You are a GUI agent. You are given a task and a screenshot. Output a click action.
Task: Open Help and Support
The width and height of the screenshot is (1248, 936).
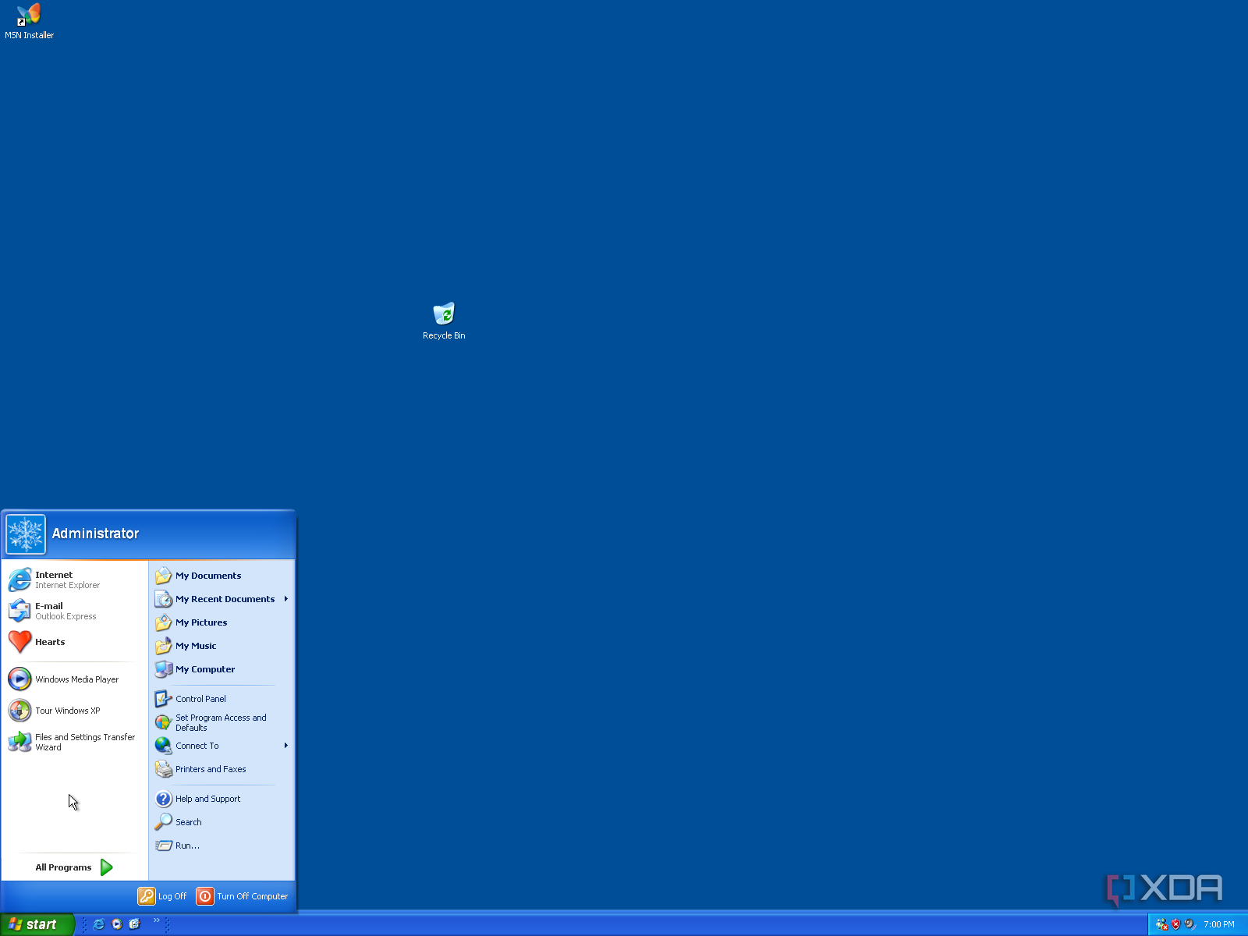point(222,799)
